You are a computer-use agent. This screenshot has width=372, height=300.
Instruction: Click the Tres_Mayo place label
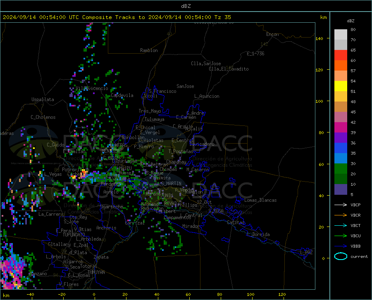coord(150,111)
